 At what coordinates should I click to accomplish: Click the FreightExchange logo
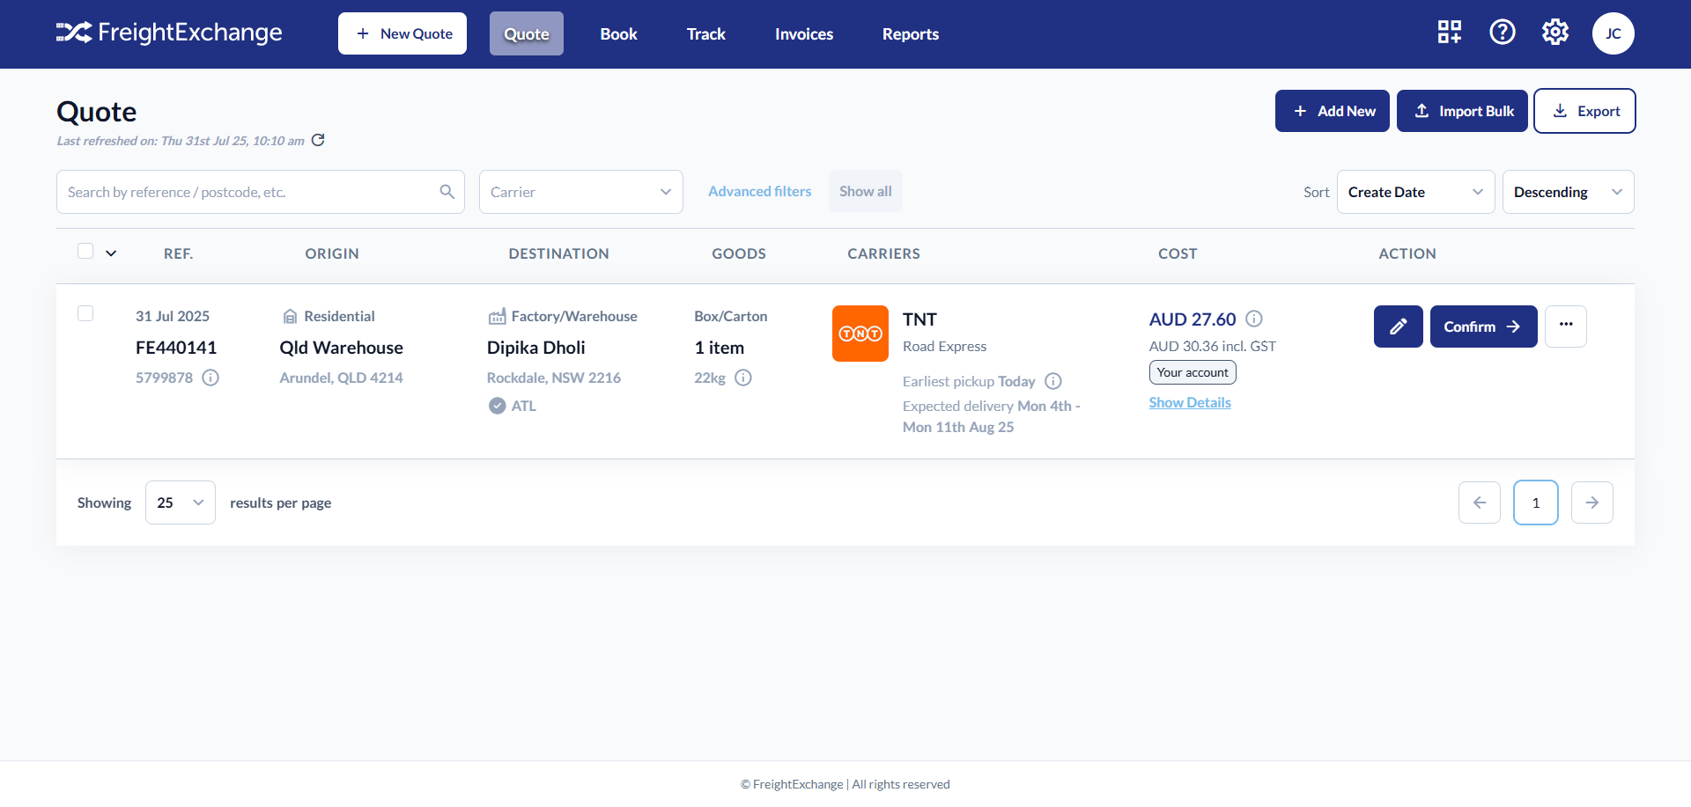169,33
